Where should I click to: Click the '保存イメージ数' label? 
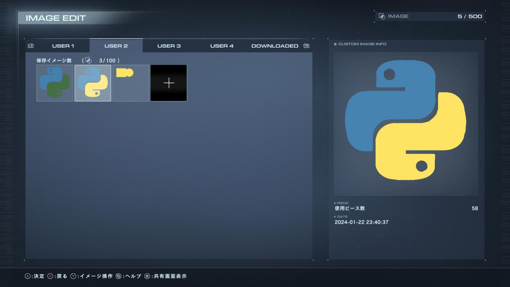pyautogui.click(x=54, y=61)
